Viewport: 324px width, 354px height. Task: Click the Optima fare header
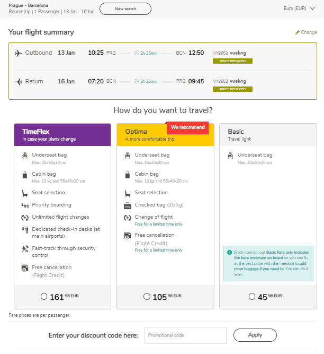tap(165, 135)
